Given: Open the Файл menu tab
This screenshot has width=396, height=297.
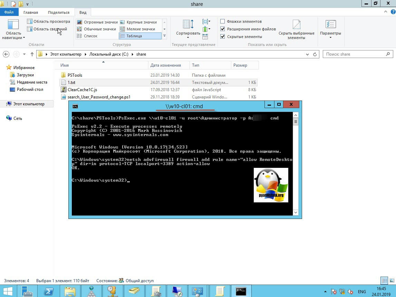Looking at the screenshot, I should click(x=9, y=12).
